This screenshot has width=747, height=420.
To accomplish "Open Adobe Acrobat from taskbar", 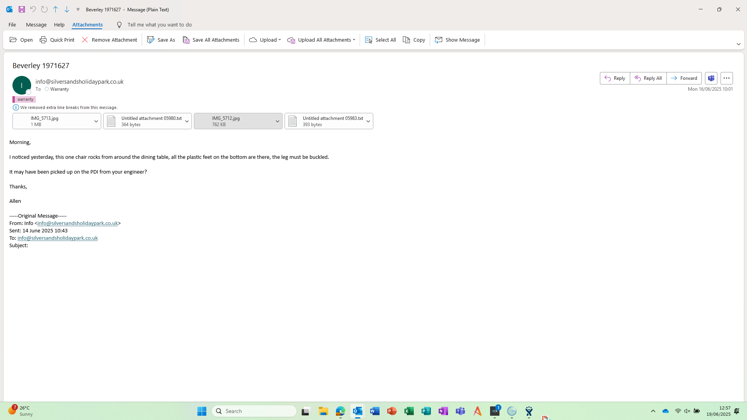I will tap(478, 411).
